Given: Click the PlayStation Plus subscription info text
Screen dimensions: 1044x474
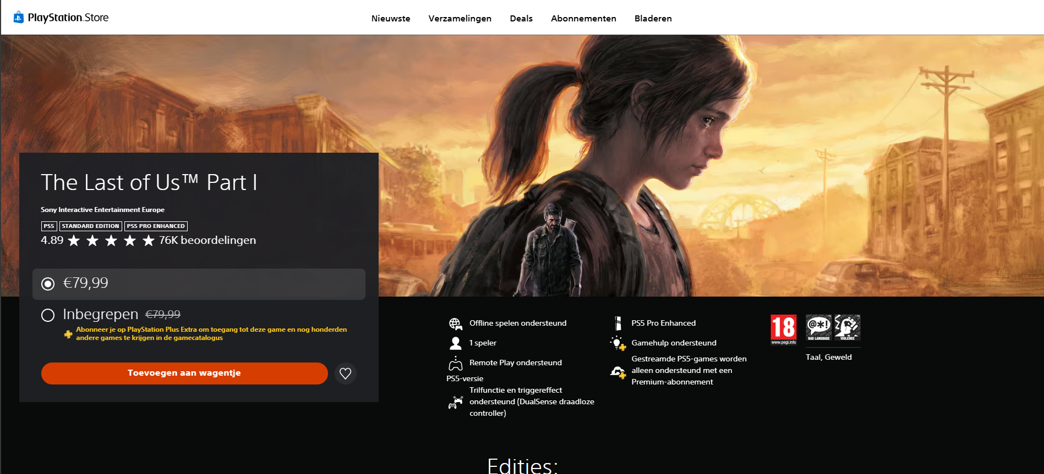Looking at the screenshot, I should (211, 333).
